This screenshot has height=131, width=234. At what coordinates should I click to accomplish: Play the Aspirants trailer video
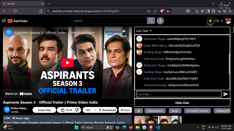(67, 63)
